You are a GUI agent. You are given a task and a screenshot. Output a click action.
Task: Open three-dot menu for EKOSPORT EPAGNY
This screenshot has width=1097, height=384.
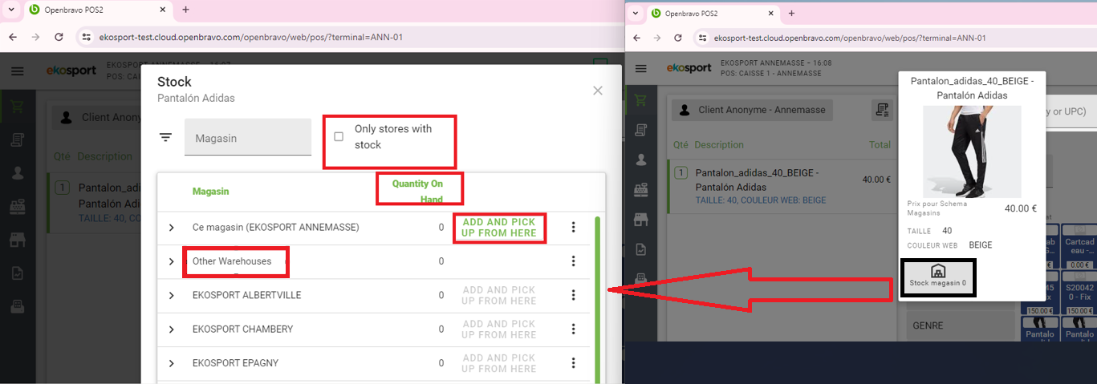(573, 363)
